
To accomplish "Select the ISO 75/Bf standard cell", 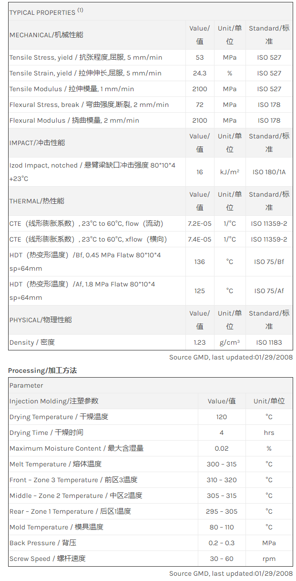I will pyautogui.click(x=269, y=262).
